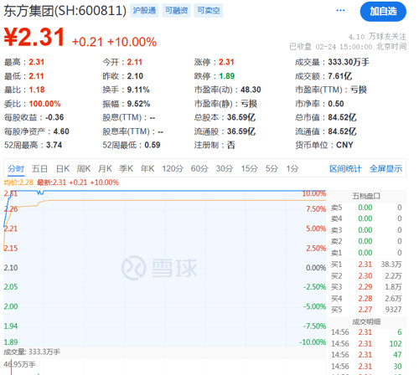
Task: Open the three-dot more options menu
Action: (x=340, y=11)
